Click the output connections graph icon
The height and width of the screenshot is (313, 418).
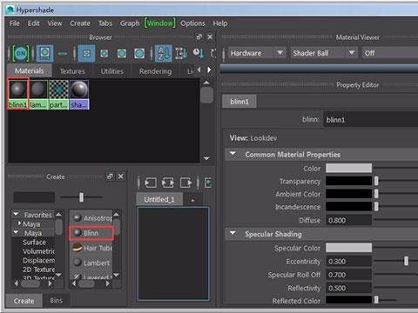tap(185, 183)
